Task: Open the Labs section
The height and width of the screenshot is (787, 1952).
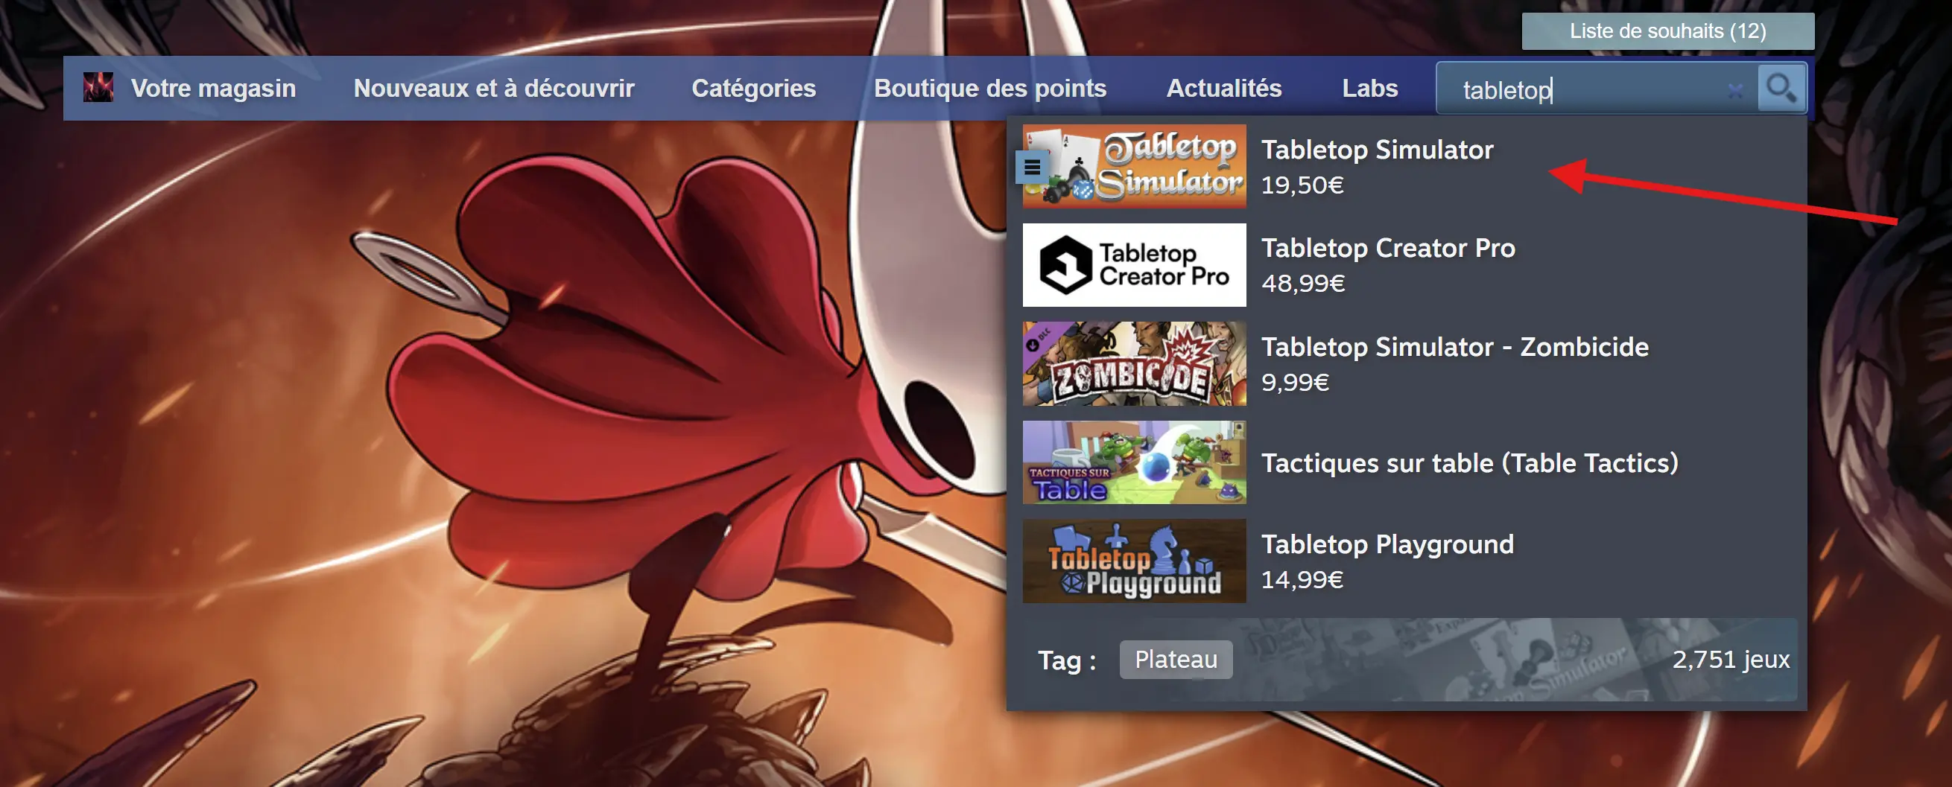Action: (x=1369, y=89)
